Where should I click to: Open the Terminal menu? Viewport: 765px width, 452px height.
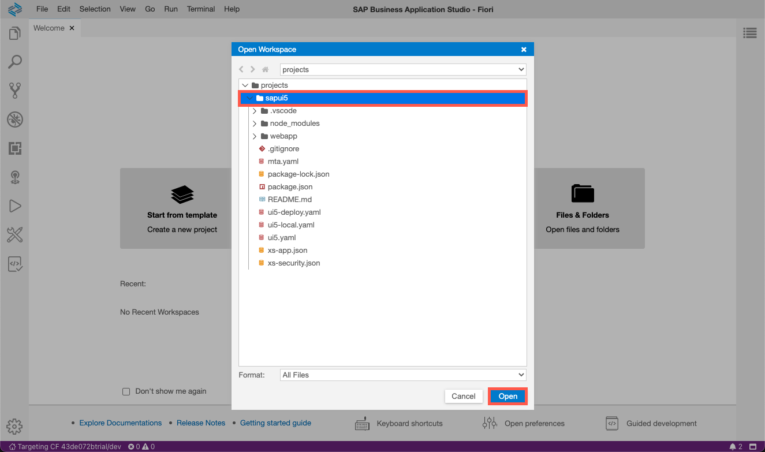pos(201,9)
